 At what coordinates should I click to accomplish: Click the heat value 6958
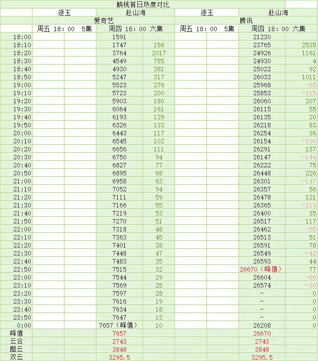click(119, 181)
